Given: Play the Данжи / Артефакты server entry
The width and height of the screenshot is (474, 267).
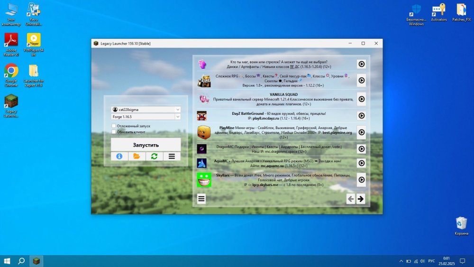Looking at the screenshot, I should click(x=361, y=64).
